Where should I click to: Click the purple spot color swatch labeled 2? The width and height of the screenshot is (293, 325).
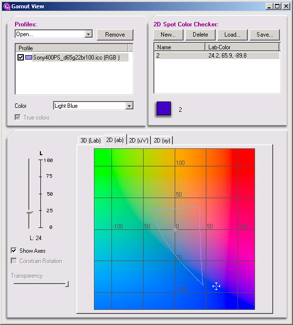click(x=164, y=108)
